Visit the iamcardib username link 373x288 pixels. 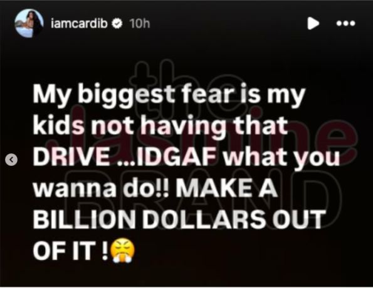coord(79,23)
